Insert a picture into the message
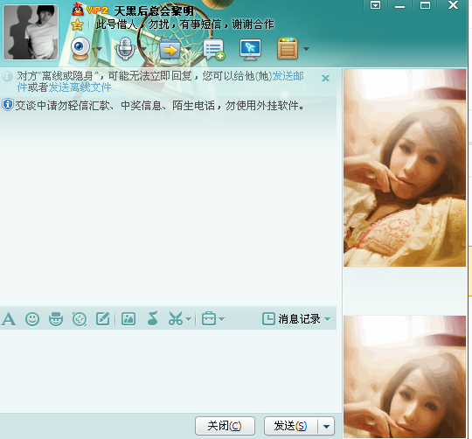Image resolution: width=472 pixels, height=439 pixels. point(128,319)
